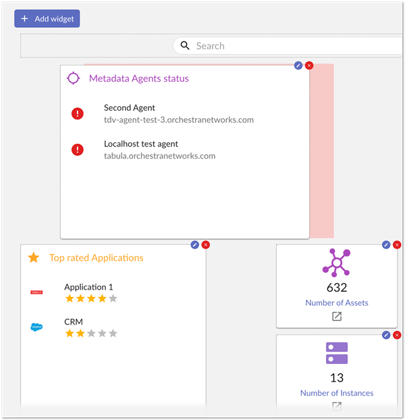Edit the Metadata Agents status widget
The width and height of the screenshot is (405, 420).
[x=298, y=65]
